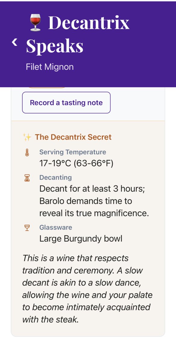Tap the partially visible orange button above
The image size is (176, 361).
(47, 87)
